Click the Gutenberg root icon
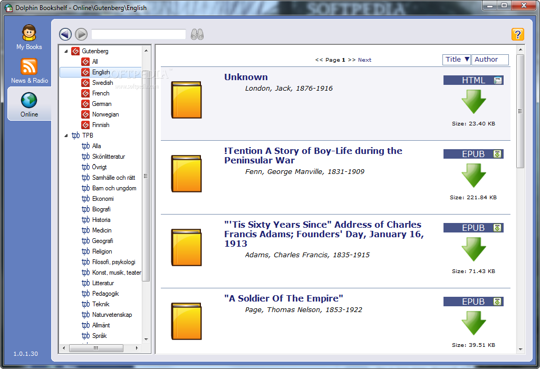The height and width of the screenshot is (369, 540). 75,51
